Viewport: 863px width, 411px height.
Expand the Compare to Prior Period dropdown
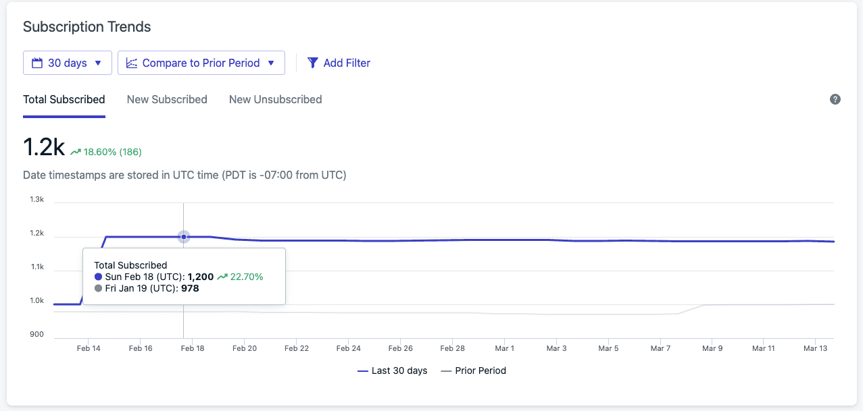point(201,62)
